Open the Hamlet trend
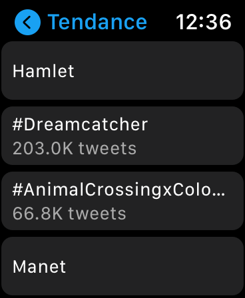This screenshot has height=298, width=245. (122, 71)
